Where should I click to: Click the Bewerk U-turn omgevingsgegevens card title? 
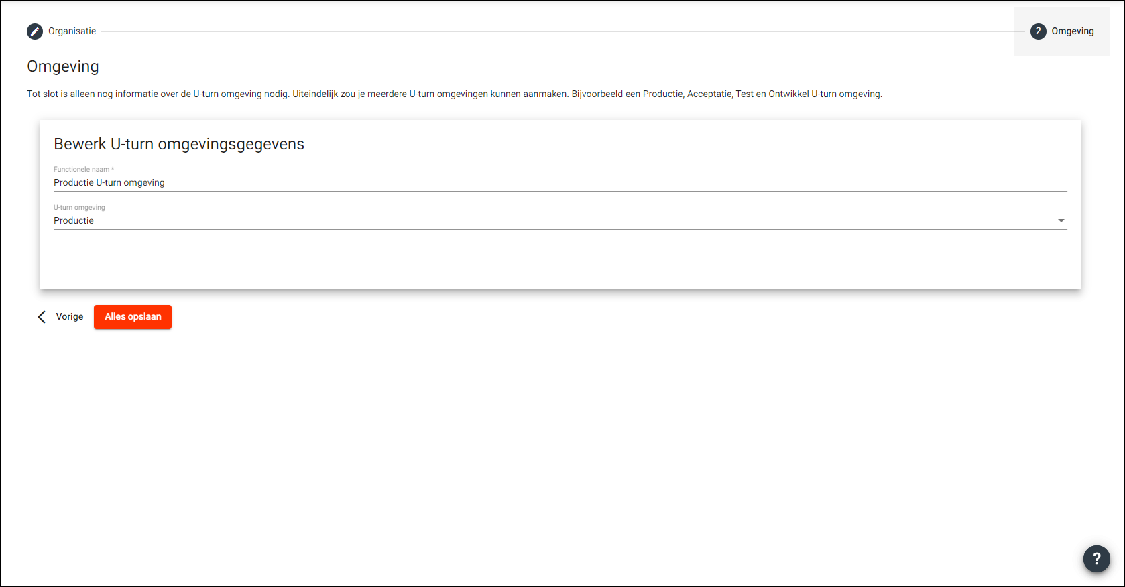[179, 144]
